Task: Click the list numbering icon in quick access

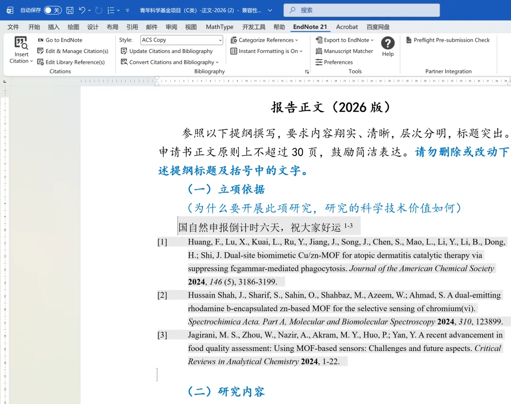Action: (x=111, y=10)
